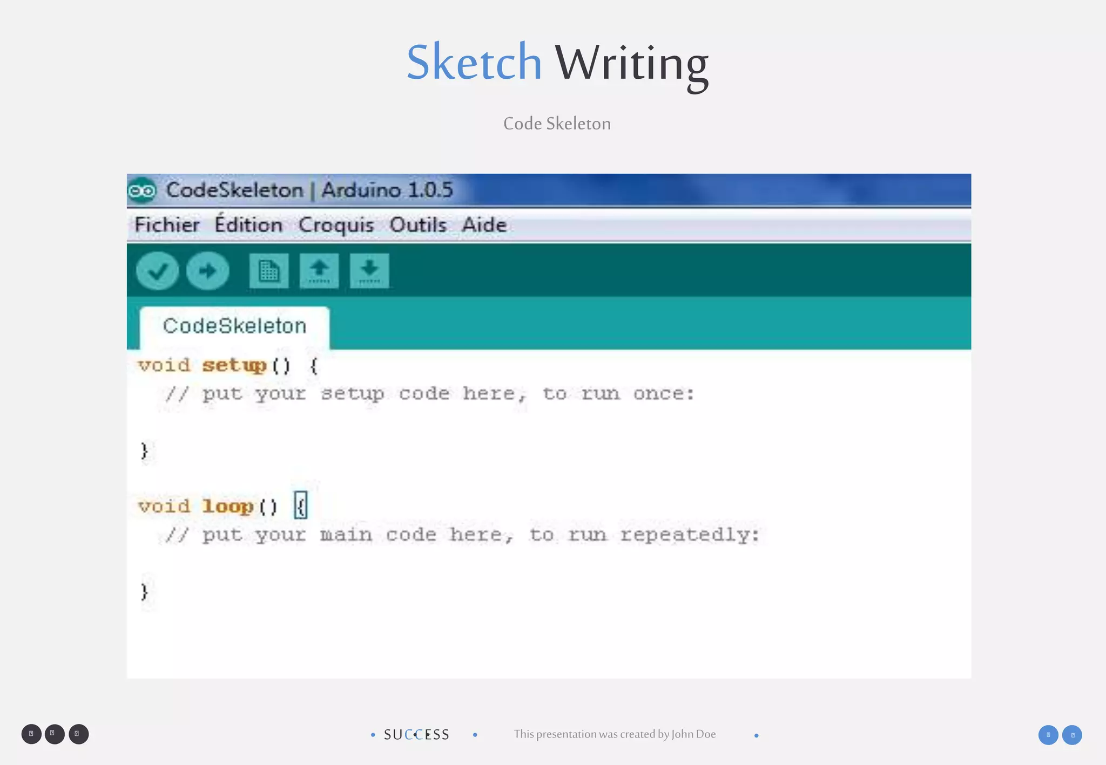Open the Aide help menu
1106x765 pixels.
click(484, 225)
